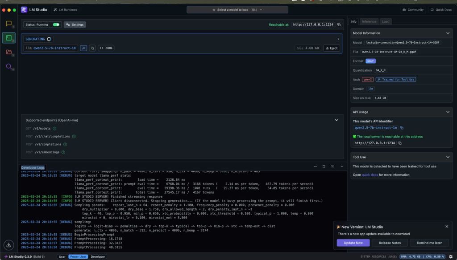Click the model path lmstudio-community/Qwen2.5-7B-Instruct-1M-GGUF
Viewport: 457px width, 260px height.
pyautogui.click(x=403, y=42)
